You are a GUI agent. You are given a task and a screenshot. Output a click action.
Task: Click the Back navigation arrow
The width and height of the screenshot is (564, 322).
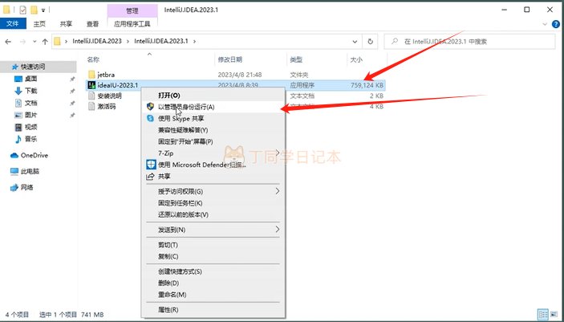(8, 42)
